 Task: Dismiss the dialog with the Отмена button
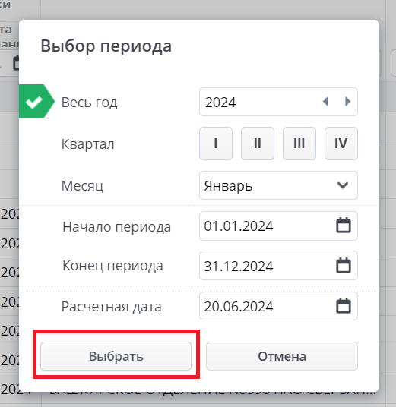point(282,356)
